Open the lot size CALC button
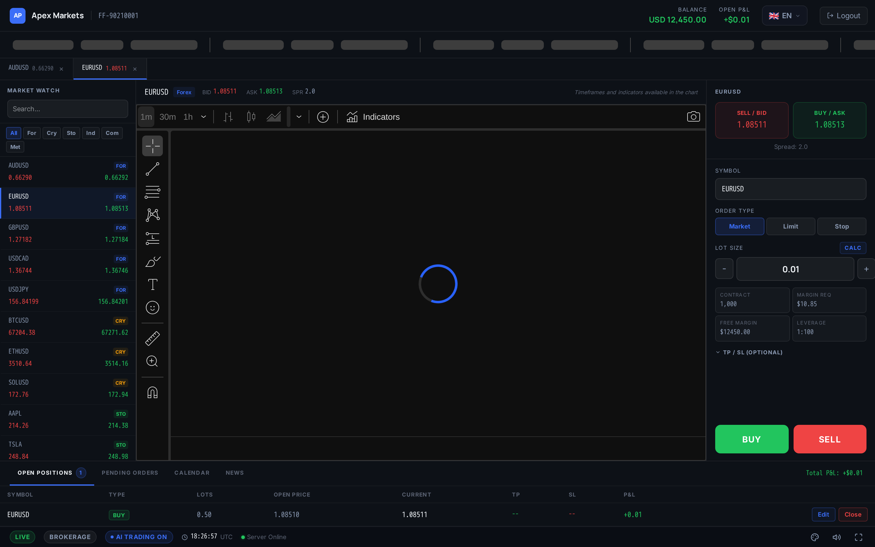Viewport: 875px width, 547px height. pyautogui.click(x=853, y=248)
